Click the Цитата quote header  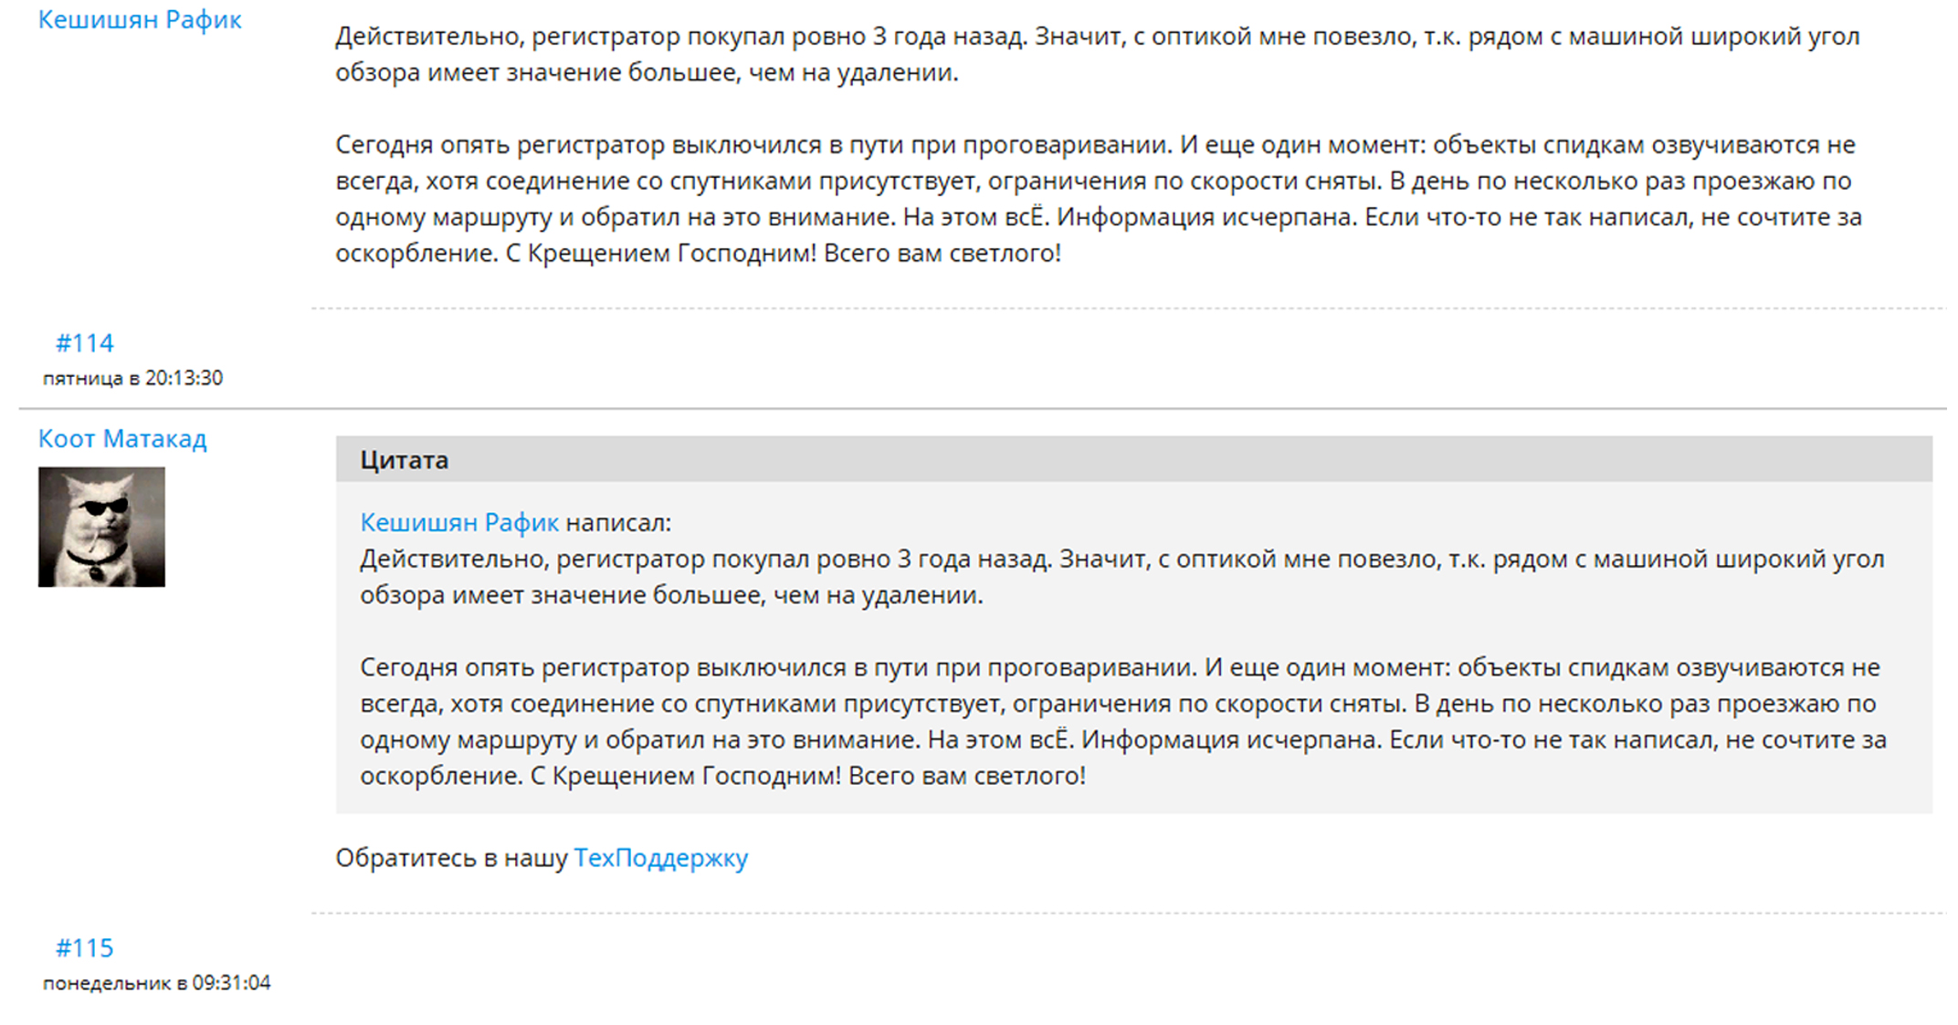click(404, 460)
